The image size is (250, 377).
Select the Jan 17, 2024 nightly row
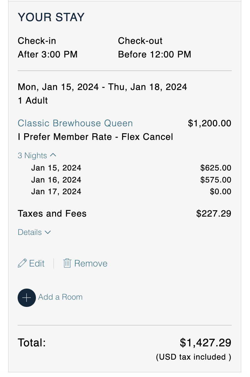(56, 192)
